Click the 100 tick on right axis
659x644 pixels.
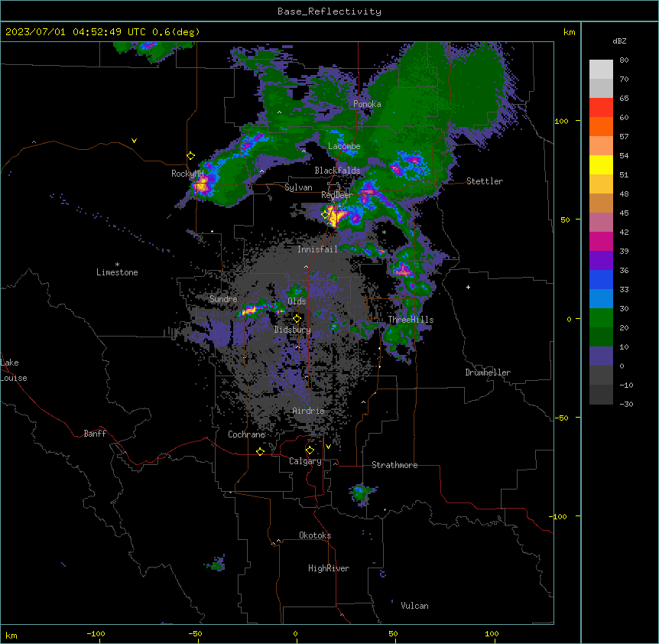[561, 121]
